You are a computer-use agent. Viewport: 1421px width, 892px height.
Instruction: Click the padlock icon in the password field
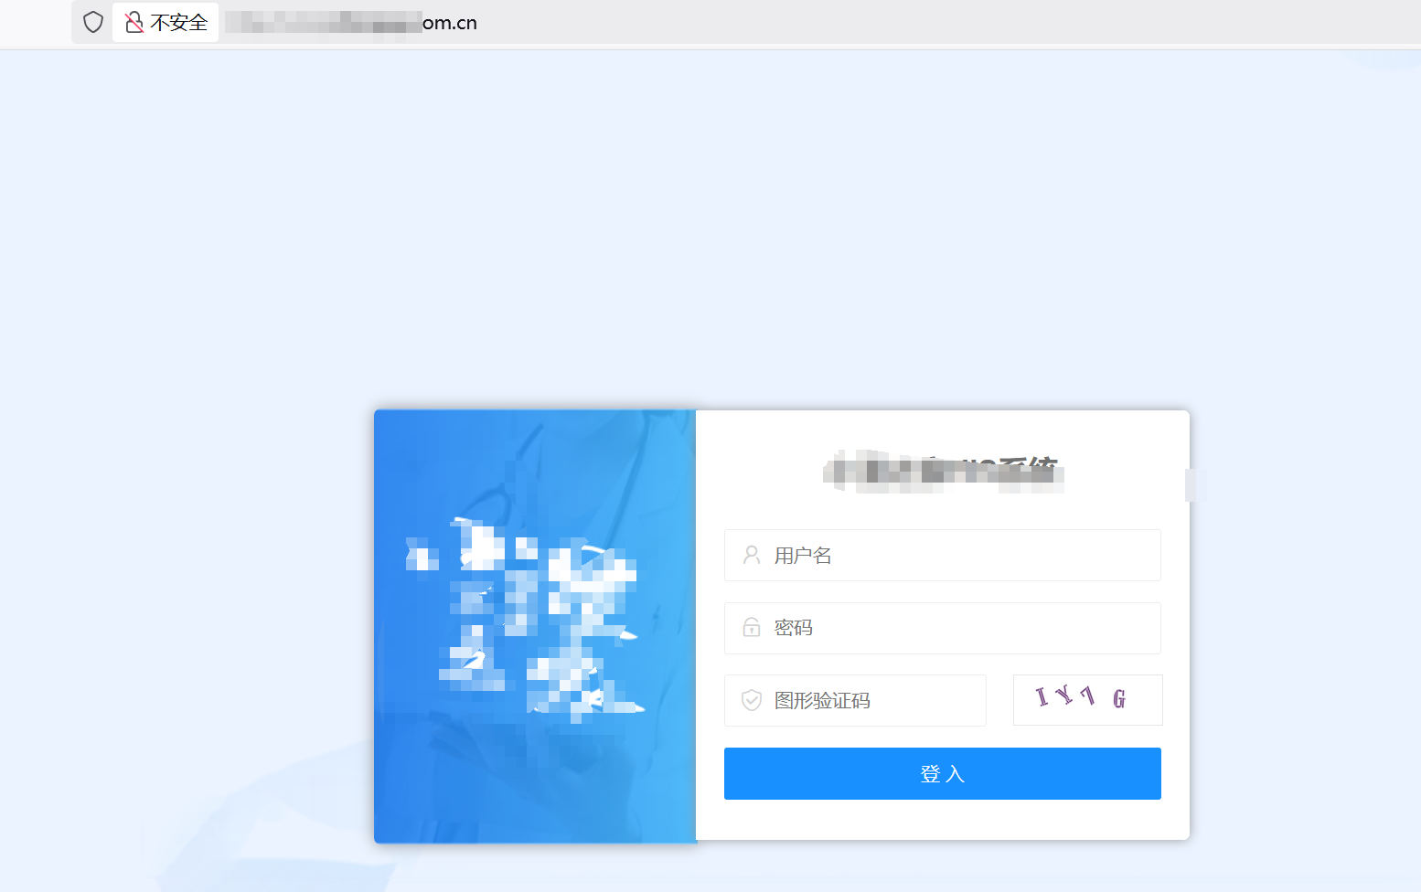click(x=752, y=628)
